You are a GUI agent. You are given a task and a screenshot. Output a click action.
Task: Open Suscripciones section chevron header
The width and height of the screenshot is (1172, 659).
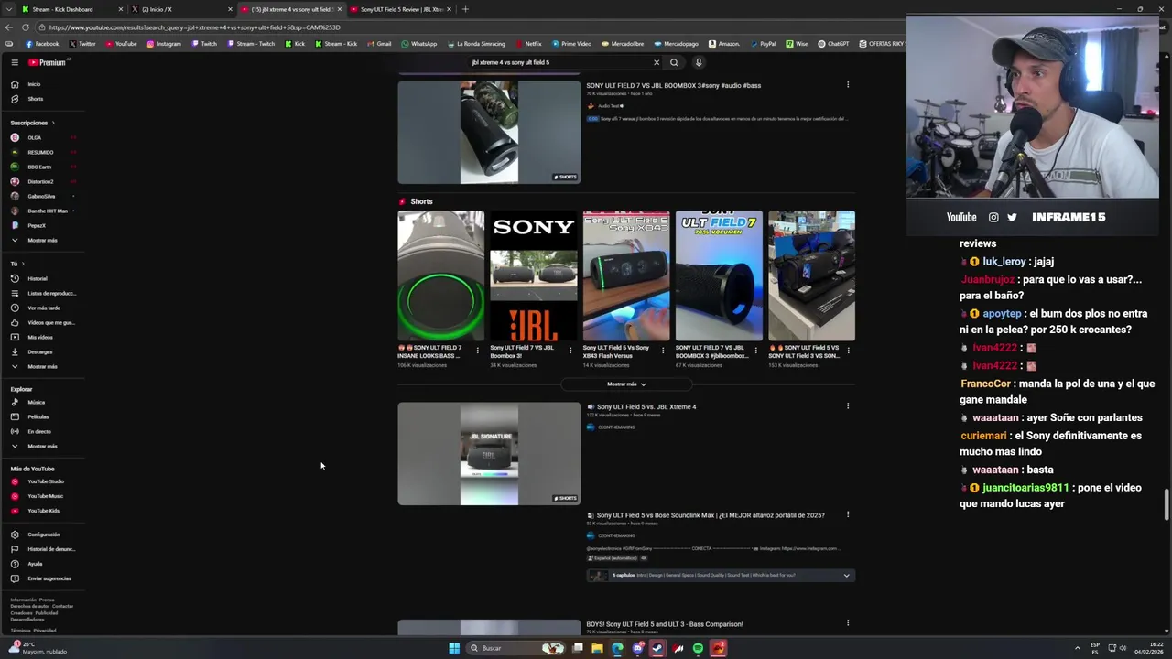(x=32, y=123)
